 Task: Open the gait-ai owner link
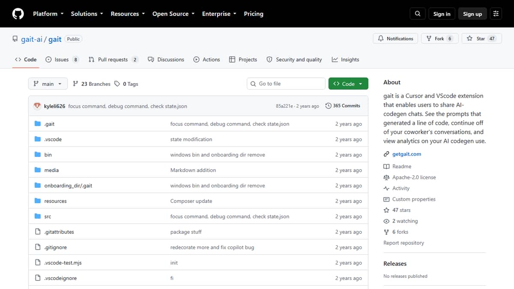(32, 39)
